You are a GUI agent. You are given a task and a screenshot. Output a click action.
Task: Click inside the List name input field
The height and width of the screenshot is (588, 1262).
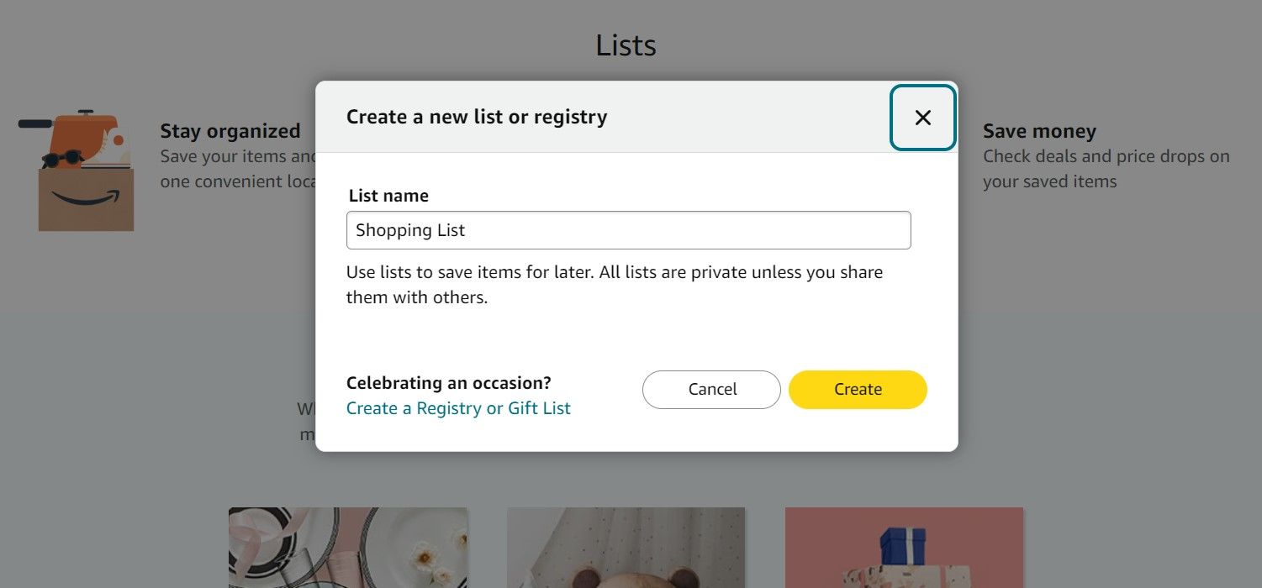[629, 229]
